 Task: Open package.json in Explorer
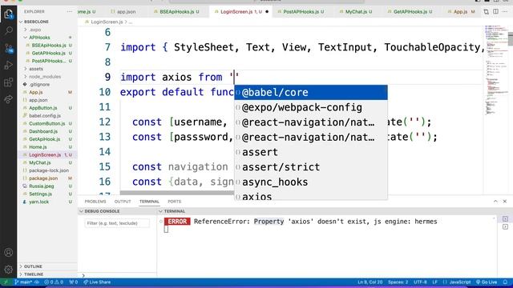[43, 178]
